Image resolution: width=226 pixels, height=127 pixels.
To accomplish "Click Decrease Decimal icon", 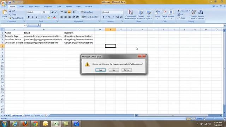I will click(121, 17).
